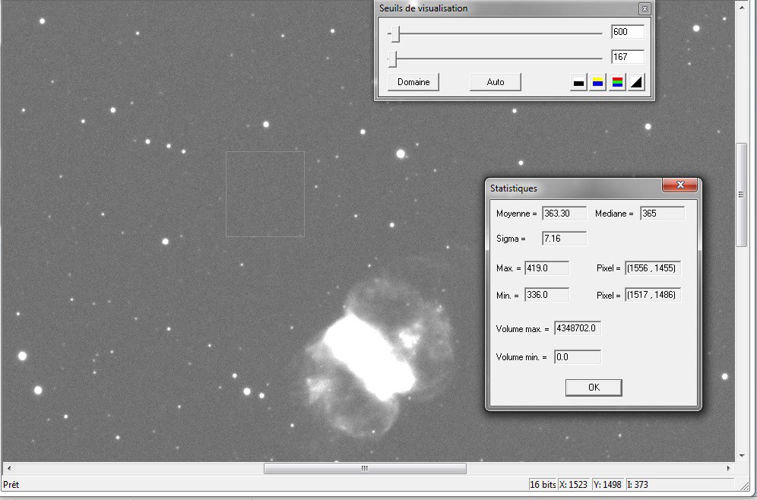The height and width of the screenshot is (500, 757).
Task: Click the Auto threshold button
Action: [496, 82]
